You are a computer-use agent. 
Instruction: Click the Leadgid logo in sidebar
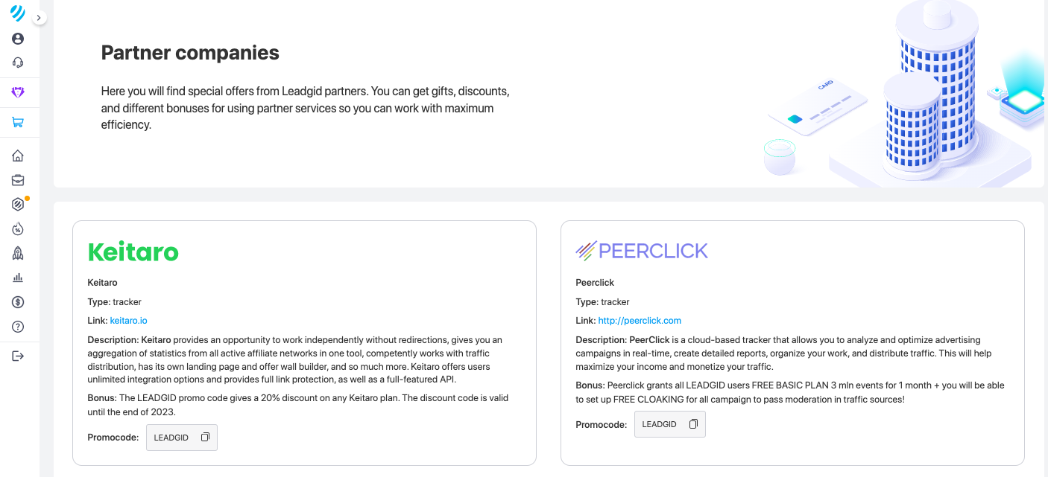coord(18,13)
